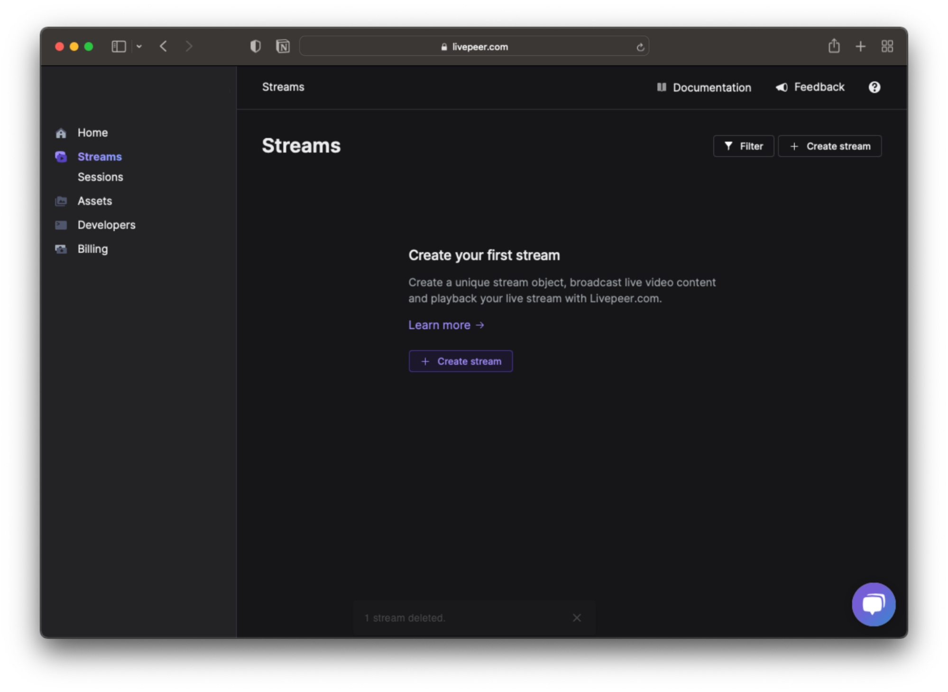Click the Notion extension icon in toolbar
Image resolution: width=948 pixels, height=692 pixels.
pyautogui.click(x=283, y=46)
